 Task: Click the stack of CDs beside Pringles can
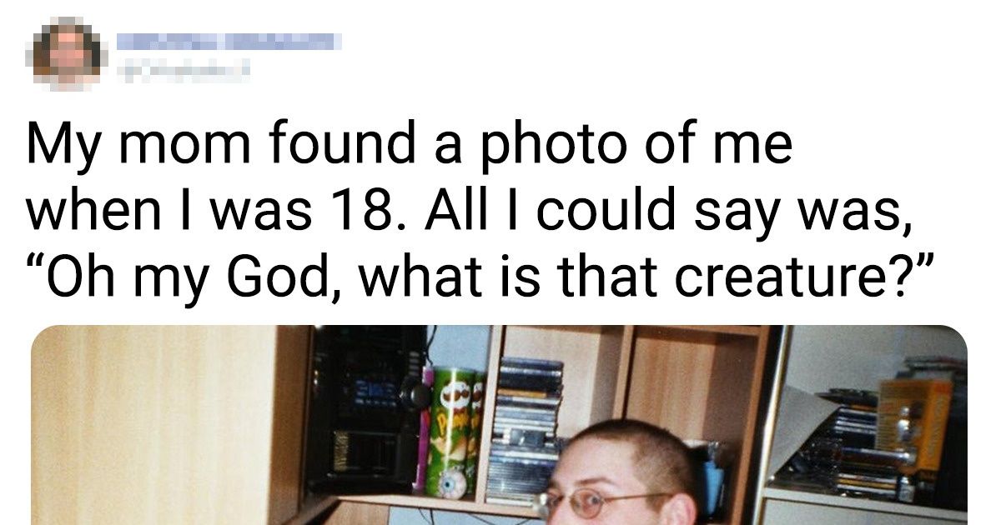point(525,432)
